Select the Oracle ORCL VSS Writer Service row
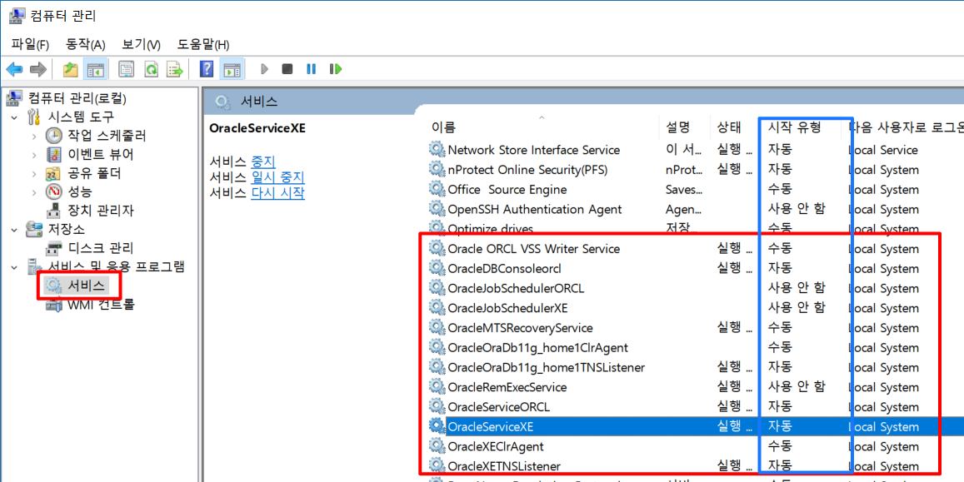 pos(696,249)
